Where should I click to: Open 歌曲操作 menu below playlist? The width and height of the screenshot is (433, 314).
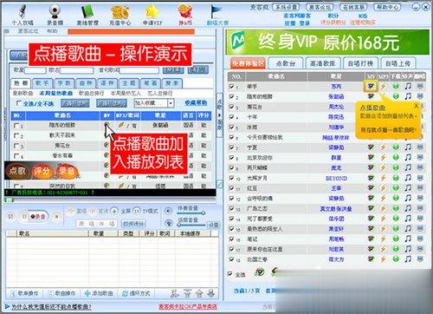click(x=61, y=293)
